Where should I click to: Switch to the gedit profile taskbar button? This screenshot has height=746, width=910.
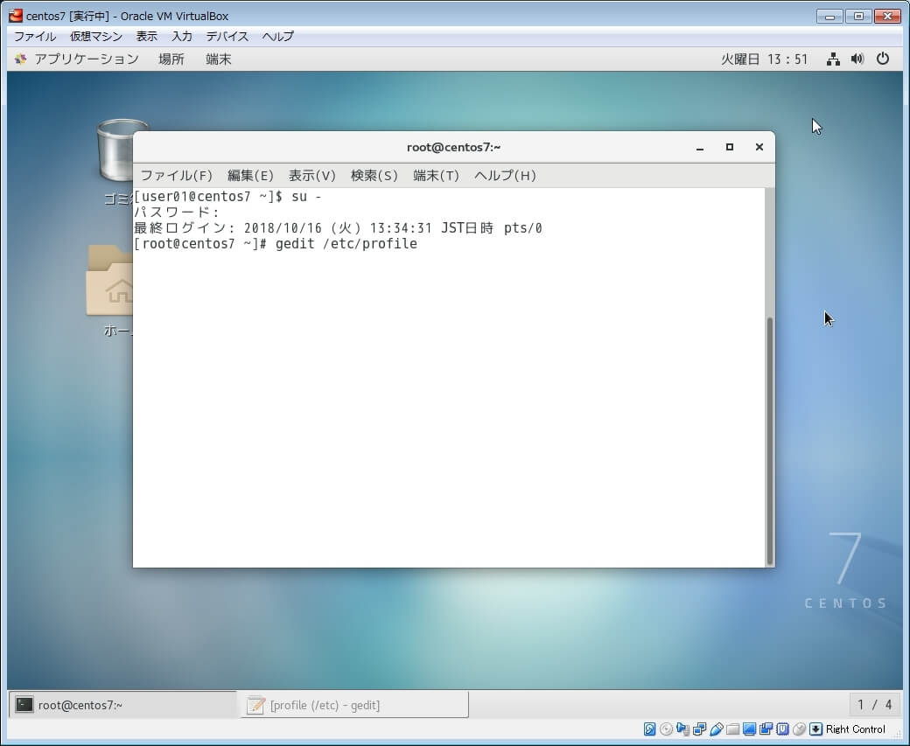coord(353,705)
